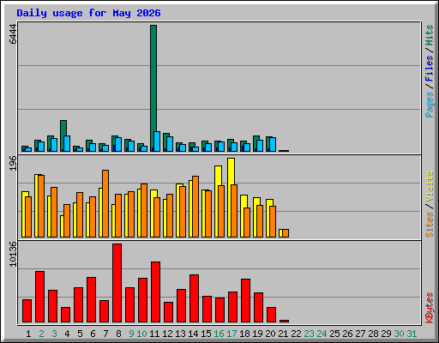
Task: Click day label 1 on the axis
Action: pos(28,334)
